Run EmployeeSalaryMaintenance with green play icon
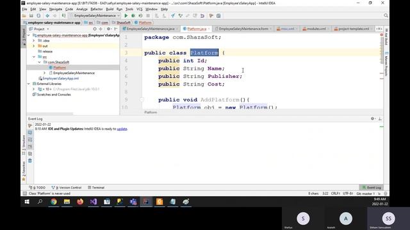Image resolution: width=410 pixels, height=230 pixels. tap(126, 15)
